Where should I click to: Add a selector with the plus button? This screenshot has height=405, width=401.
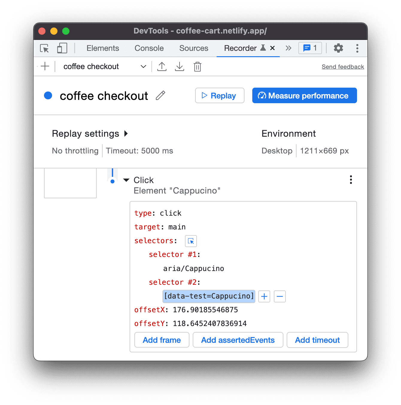coord(264,296)
